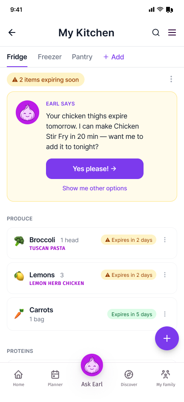Switch to the Freezer tab
The image size is (184, 402).
tap(49, 57)
